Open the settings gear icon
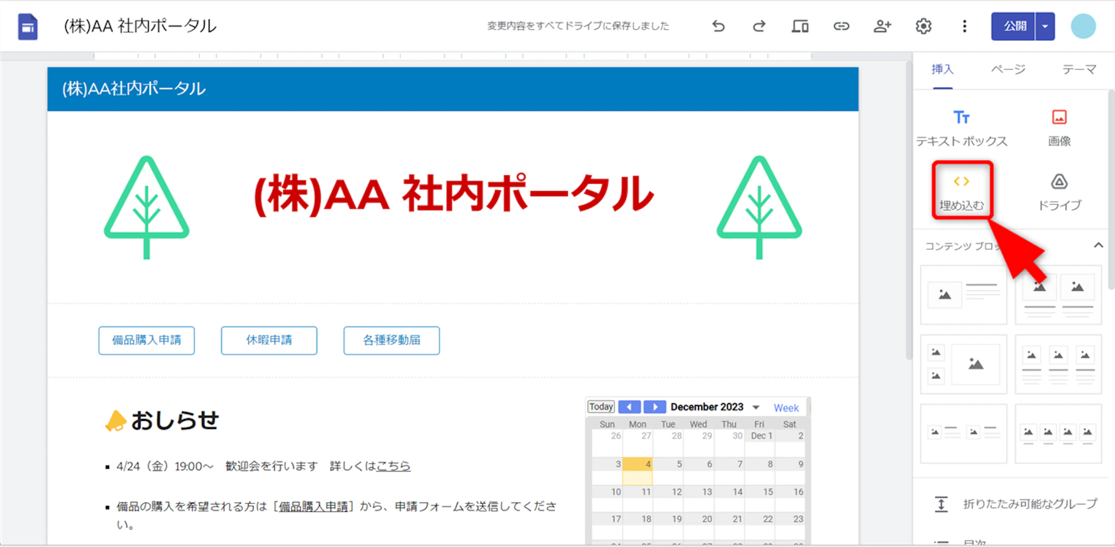Viewport: 1115px width, 547px height. pyautogui.click(x=923, y=26)
